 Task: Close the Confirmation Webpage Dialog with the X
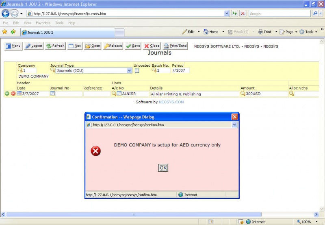[x=234, y=117]
